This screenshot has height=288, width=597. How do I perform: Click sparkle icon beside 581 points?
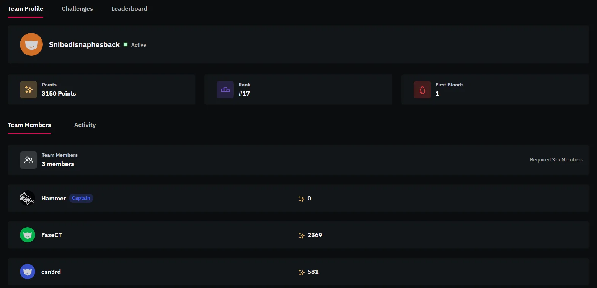302,272
